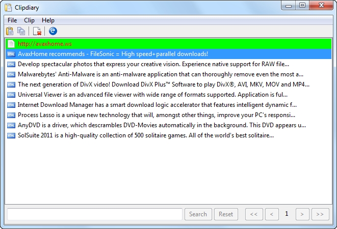Select the Develop spectacular photos clip
This screenshot has height=229, width=337.
point(168,64)
